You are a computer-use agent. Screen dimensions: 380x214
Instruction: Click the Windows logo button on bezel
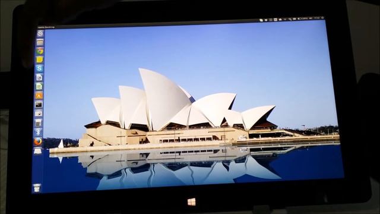[x=191, y=202]
